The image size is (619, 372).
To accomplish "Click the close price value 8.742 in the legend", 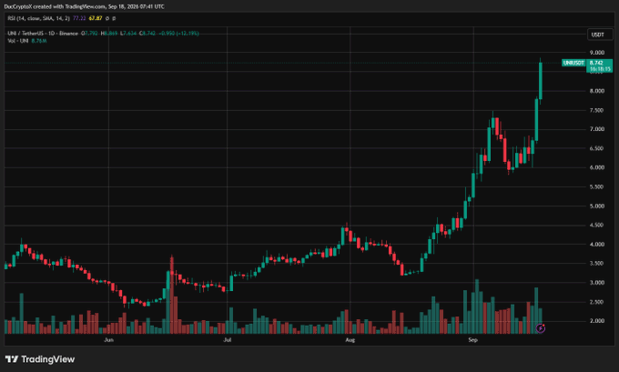I will [x=147, y=34].
